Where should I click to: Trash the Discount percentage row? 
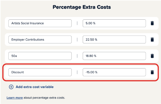152,72
